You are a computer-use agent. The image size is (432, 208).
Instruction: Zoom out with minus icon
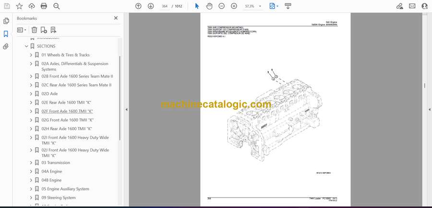221,6
